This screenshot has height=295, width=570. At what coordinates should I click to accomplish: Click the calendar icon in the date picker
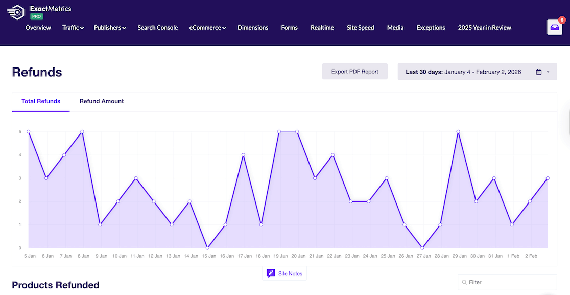click(540, 72)
